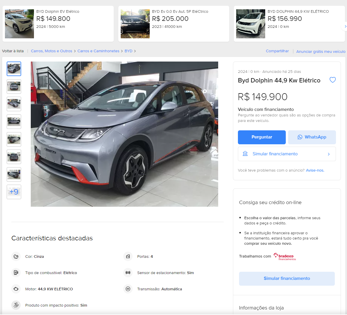Select the first car photo thumbnail
This screenshot has height=315, width=347.
(x=14, y=69)
